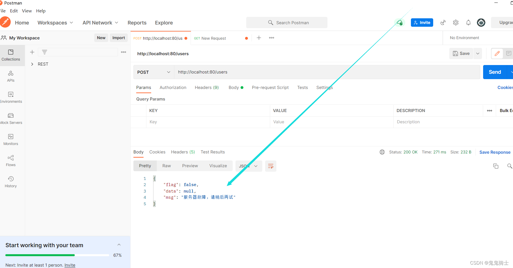The image size is (513, 268).
Task: Click the Save Response link
Action: tap(495, 152)
